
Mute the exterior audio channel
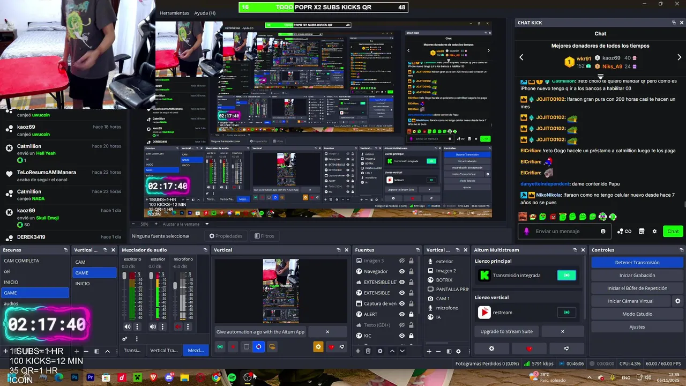click(153, 326)
